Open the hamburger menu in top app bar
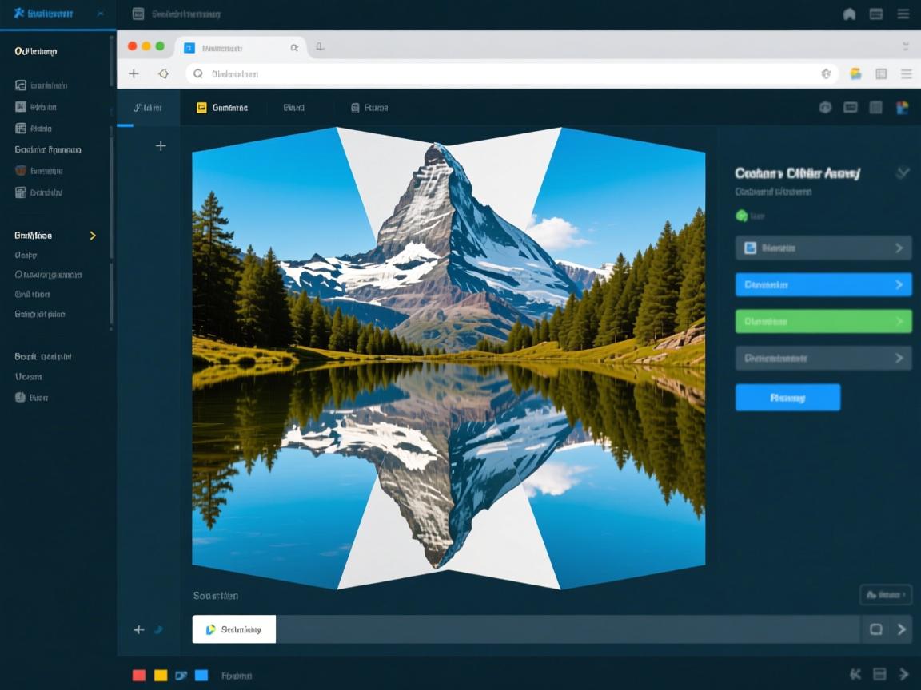This screenshot has height=690, width=921. click(x=903, y=14)
